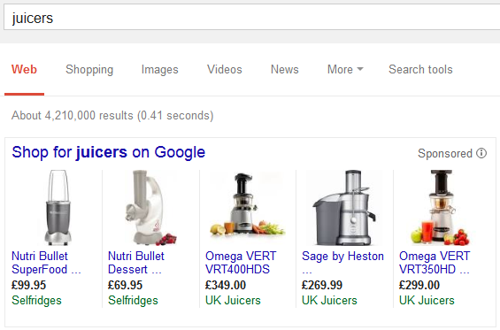
Task: Switch to the Shopping tab
Action: click(x=89, y=70)
